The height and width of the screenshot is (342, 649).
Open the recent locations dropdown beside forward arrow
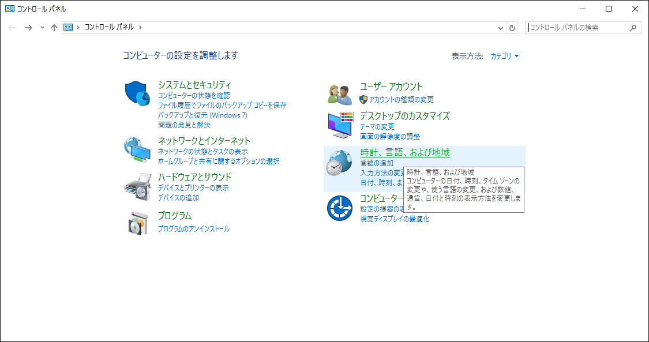(42, 28)
